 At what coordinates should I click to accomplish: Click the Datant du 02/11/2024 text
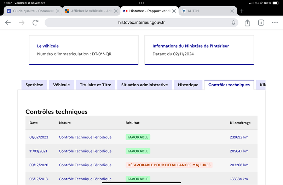click(x=173, y=54)
